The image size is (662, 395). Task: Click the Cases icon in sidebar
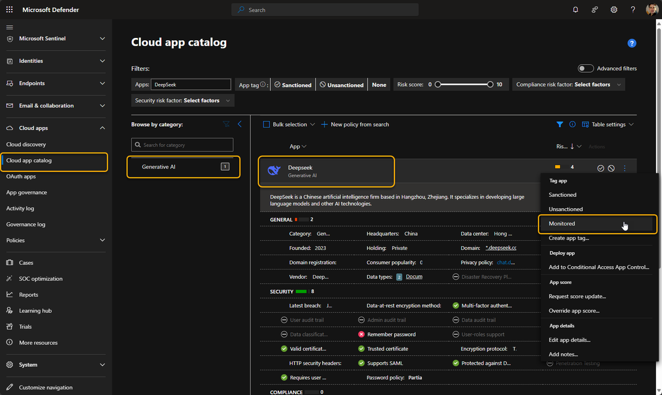10,263
